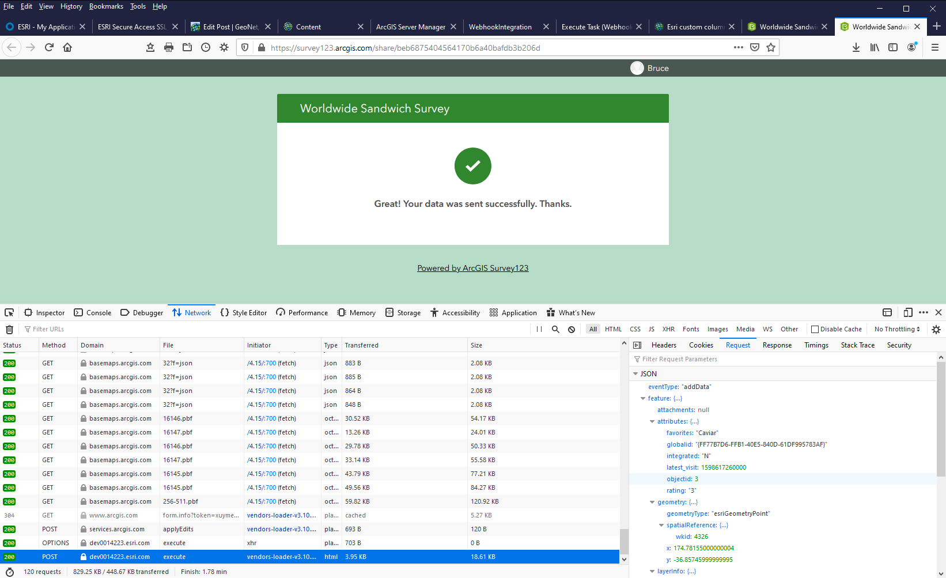Toggle the Fonts request filter
Image resolution: width=946 pixels, height=578 pixels.
691,329
